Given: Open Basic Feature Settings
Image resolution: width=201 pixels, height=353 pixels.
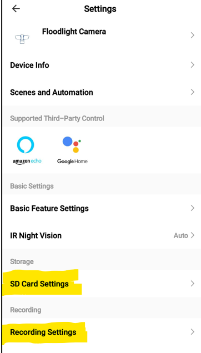Looking at the screenshot, I should pos(102,208).
